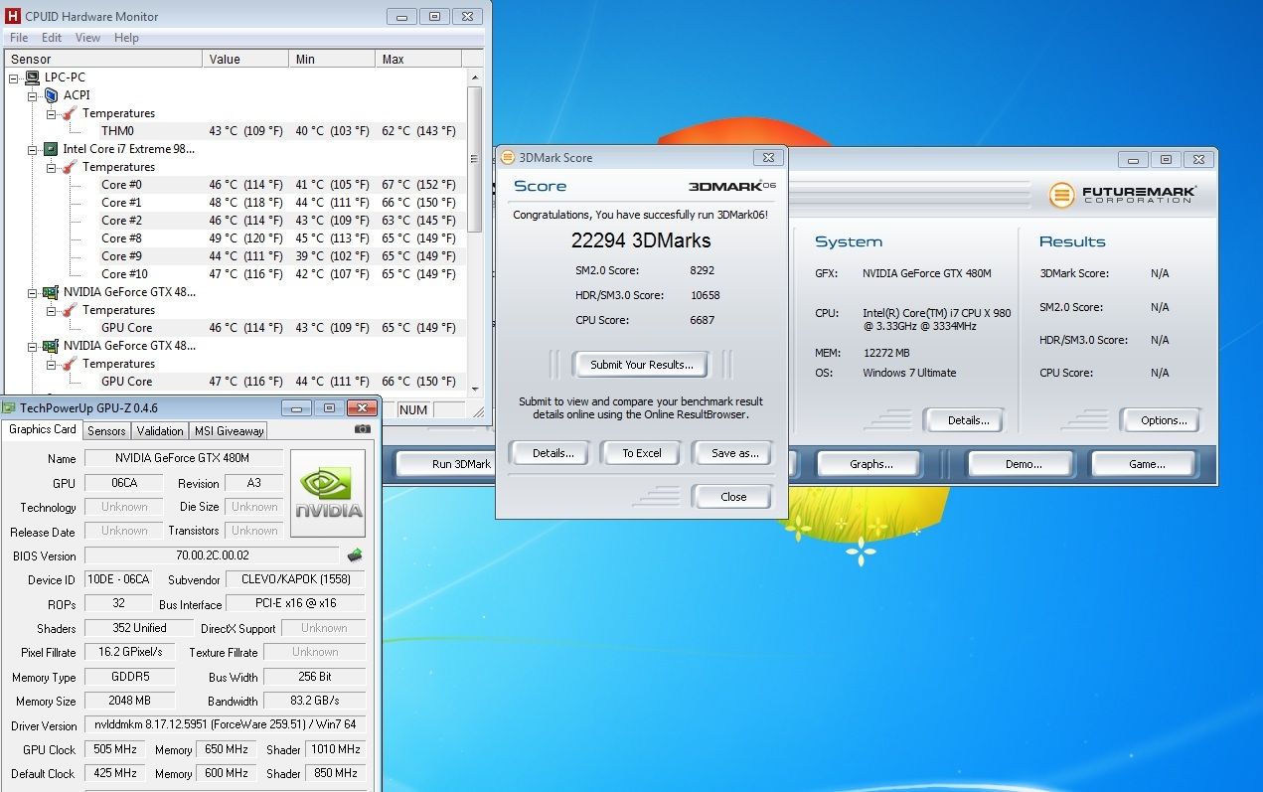
Task: Collapse the ACPI tree node
Action: pos(33,95)
